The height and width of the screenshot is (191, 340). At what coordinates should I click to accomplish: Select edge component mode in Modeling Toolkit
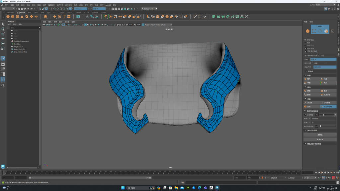(320, 31)
